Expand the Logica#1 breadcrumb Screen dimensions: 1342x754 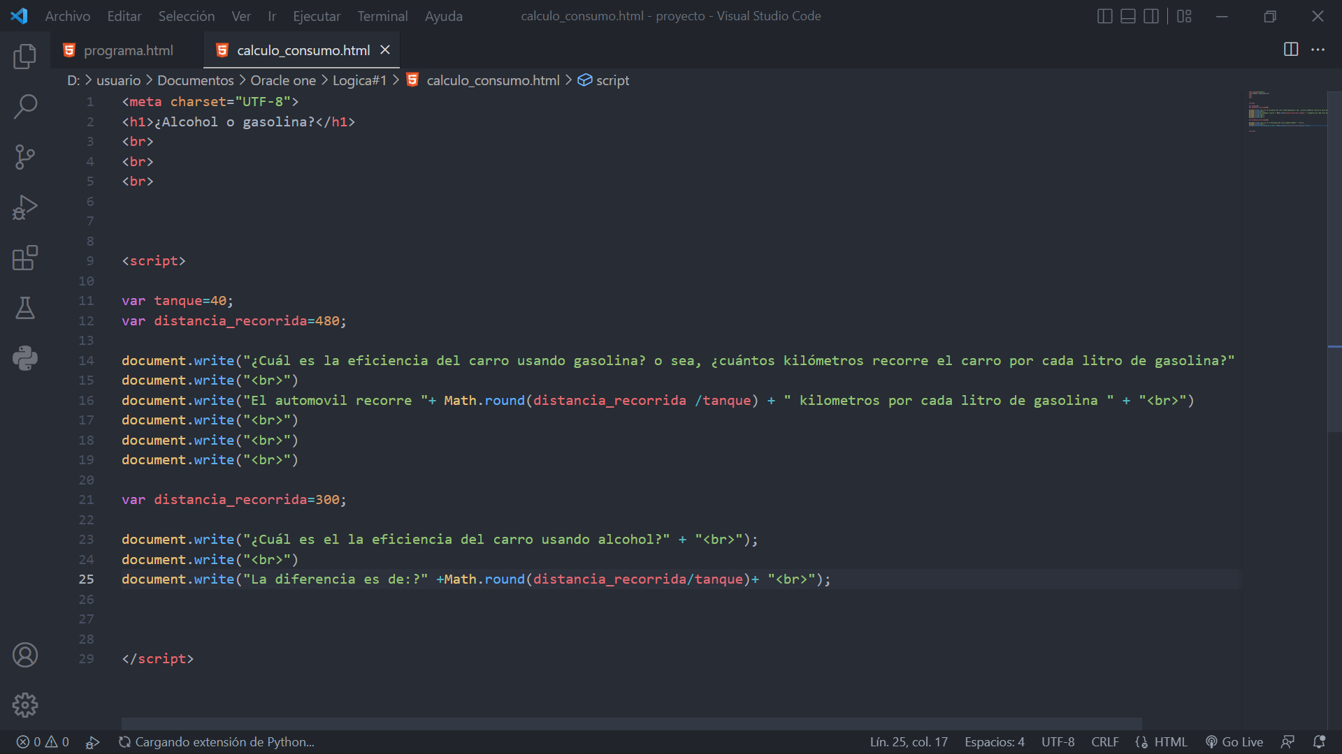tap(359, 80)
